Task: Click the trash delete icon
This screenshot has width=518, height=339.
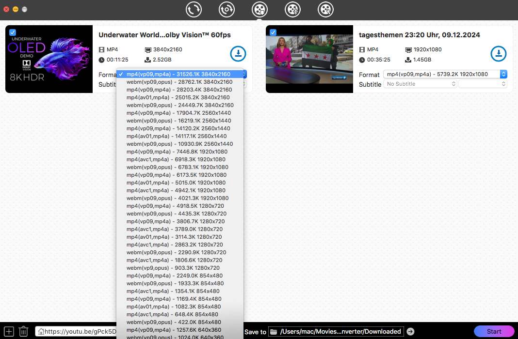Action: (x=23, y=331)
